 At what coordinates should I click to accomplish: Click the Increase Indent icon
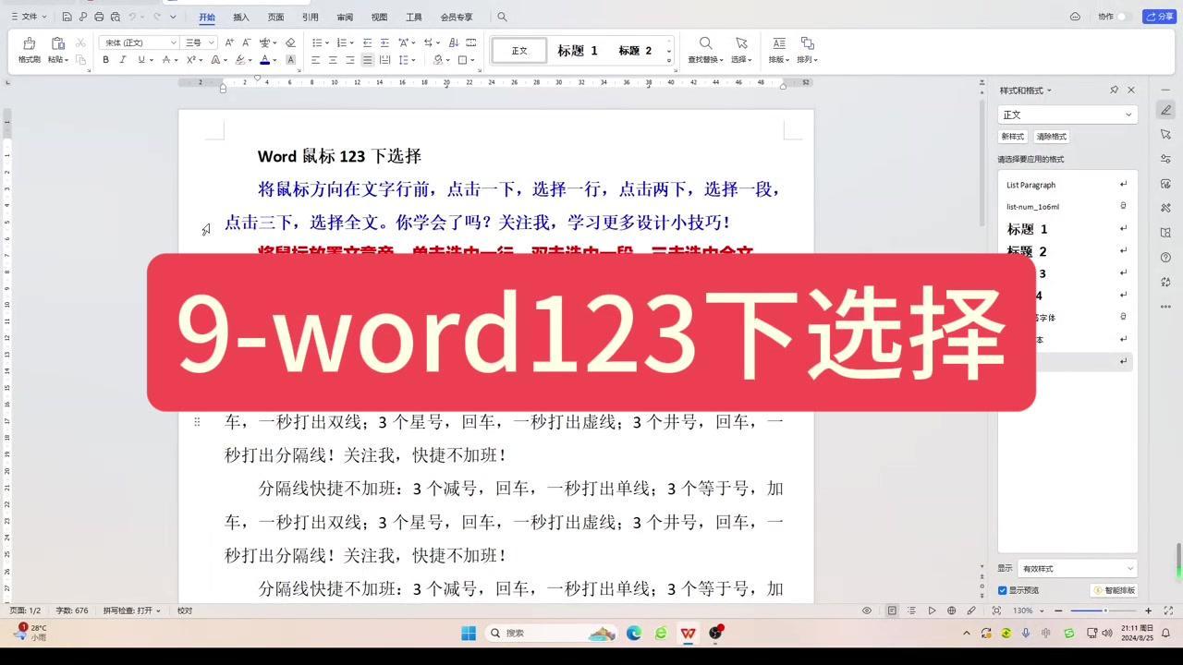[384, 42]
